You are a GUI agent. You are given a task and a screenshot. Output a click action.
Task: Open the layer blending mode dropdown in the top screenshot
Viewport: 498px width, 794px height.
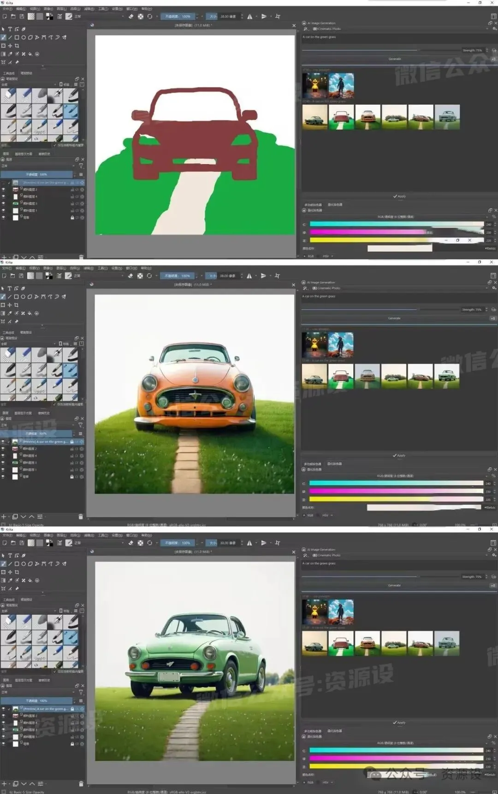coord(37,166)
